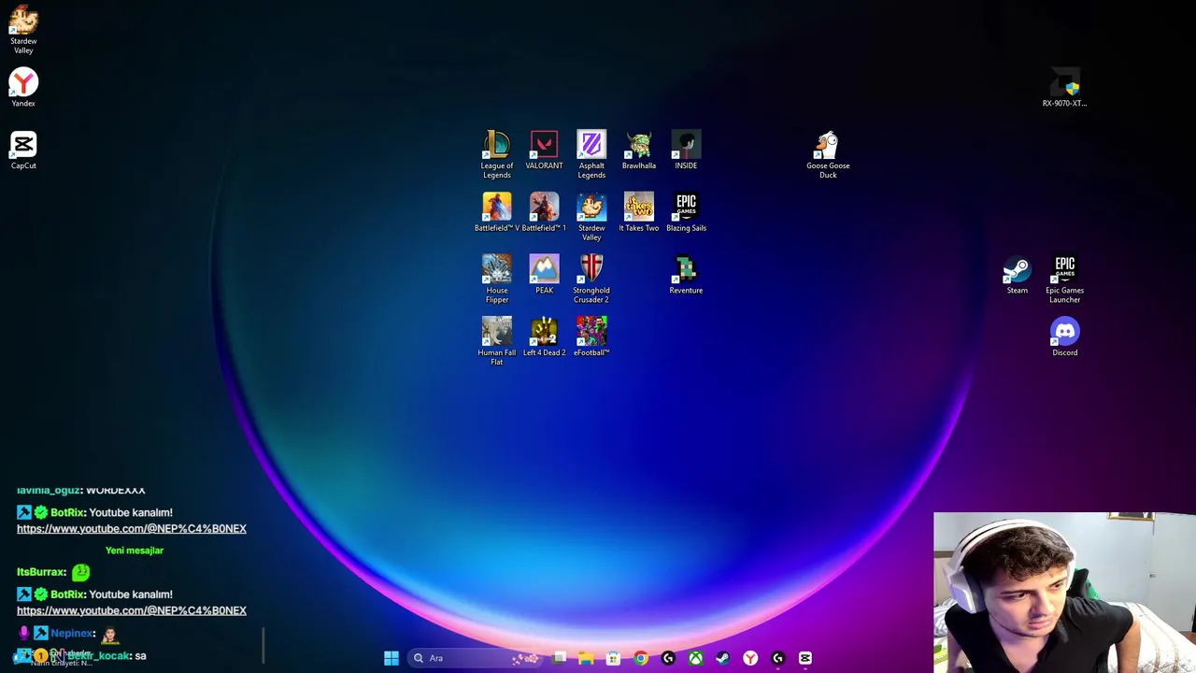Select the Goose Goose Duck icon

(828, 154)
